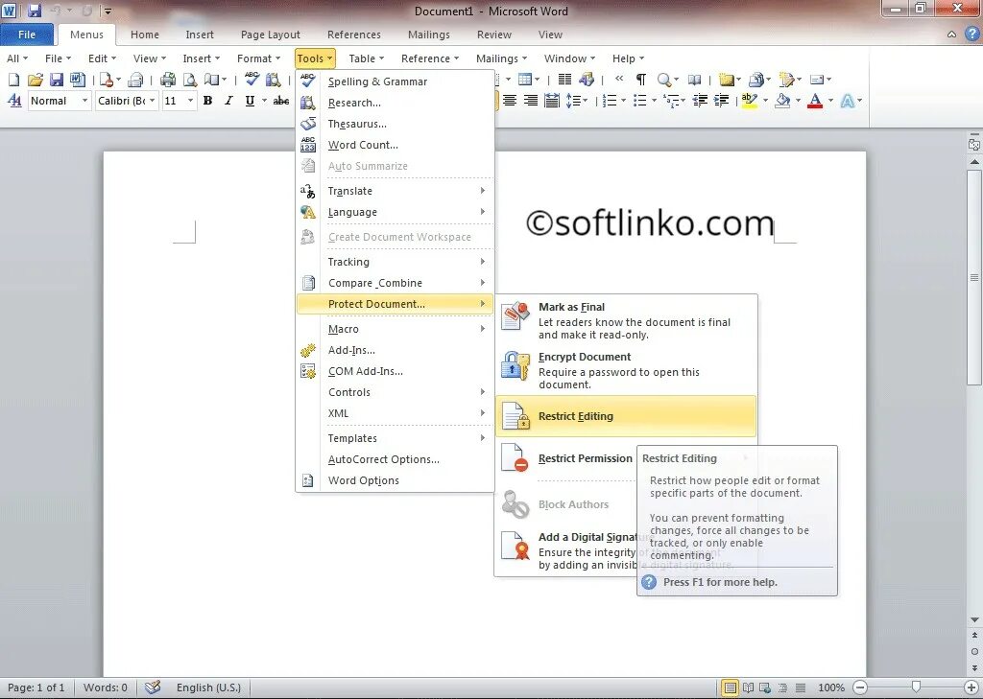The width and height of the screenshot is (983, 699).
Task: Click the Text Effects glowing A icon
Action: coord(848,101)
